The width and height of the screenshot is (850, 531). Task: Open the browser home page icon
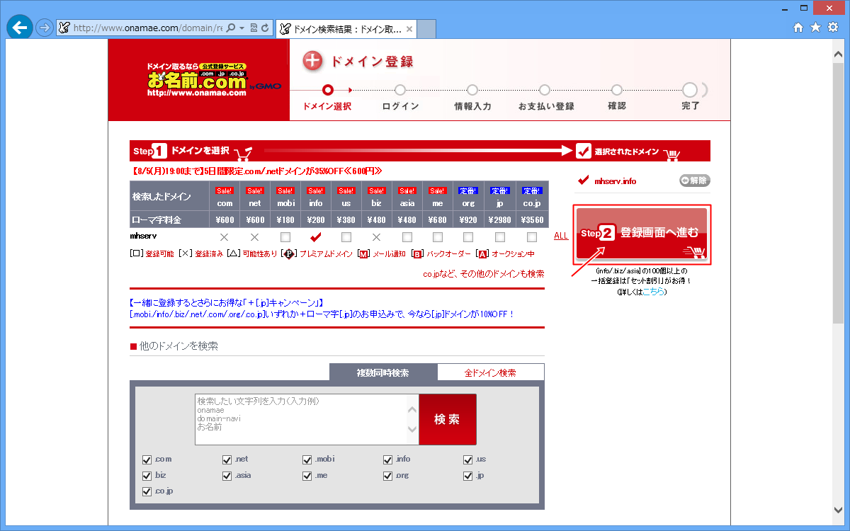[x=798, y=28]
